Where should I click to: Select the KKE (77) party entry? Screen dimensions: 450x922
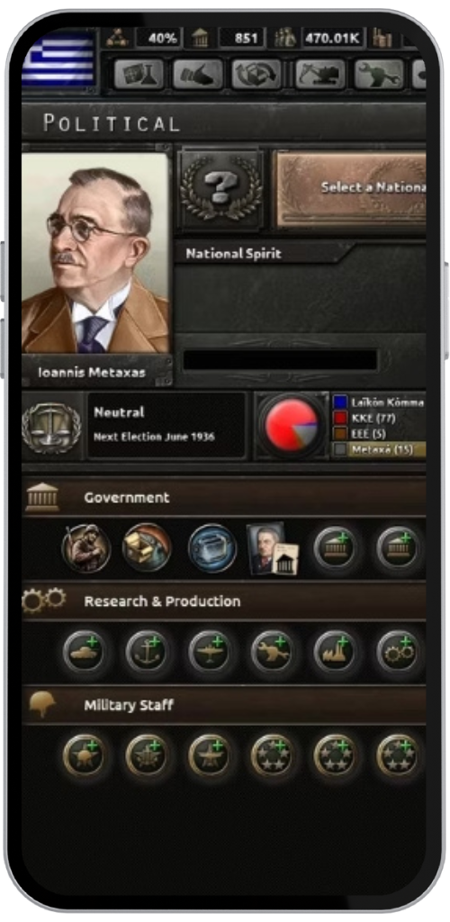[380, 419]
